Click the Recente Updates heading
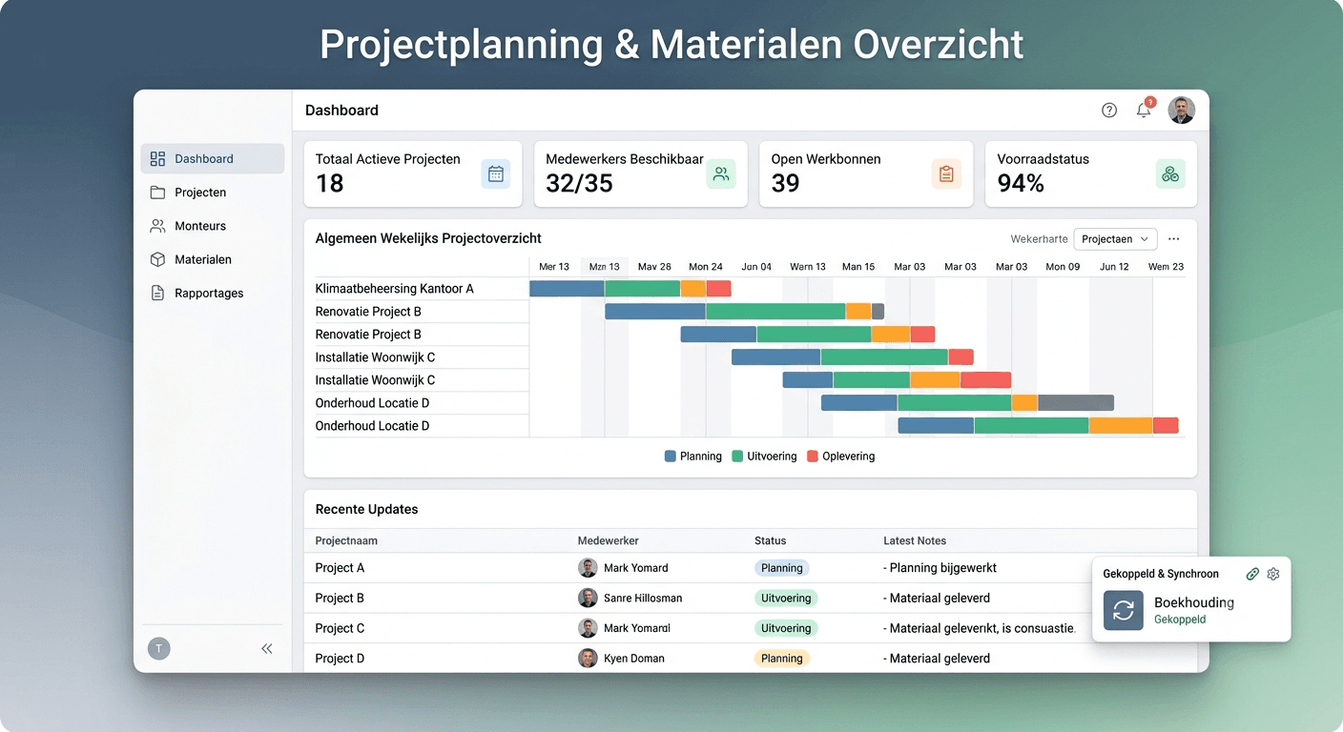This screenshot has width=1343, height=732. (x=367, y=509)
